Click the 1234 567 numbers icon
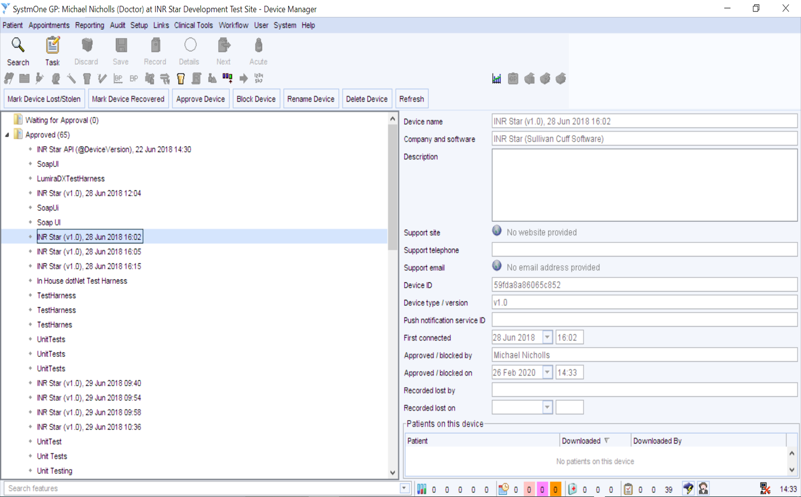Screen dimensions: 801x497 pyautogui.click(x=259, y=78)
